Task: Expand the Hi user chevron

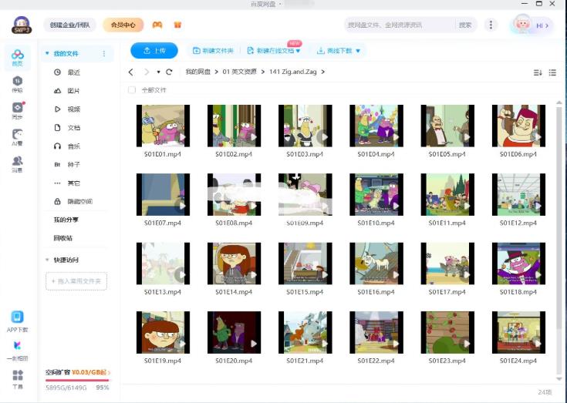Action: (547, 25)
